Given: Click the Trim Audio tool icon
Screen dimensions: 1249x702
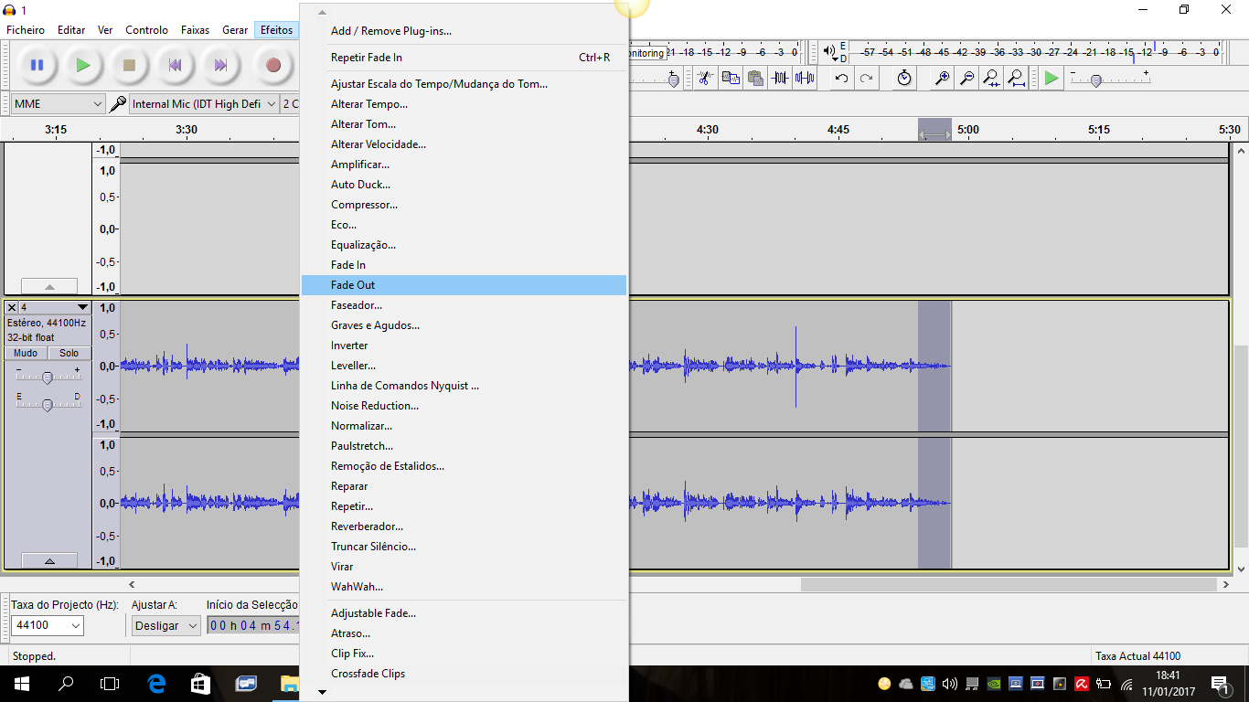Looking at the screenshot, I should click(779, 78).
